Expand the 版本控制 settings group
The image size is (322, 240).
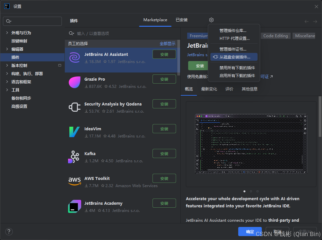click(7, 65)
